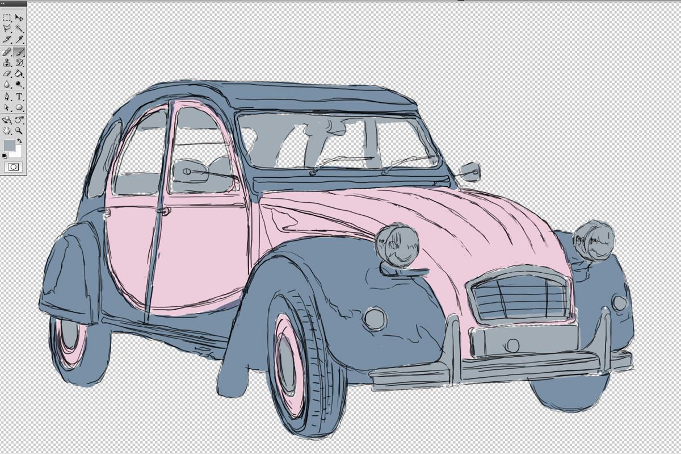The image size is (681, 454).
Task: Select the Paint Bucket tool
Action: pyautogui.click(x=19, y=74)
